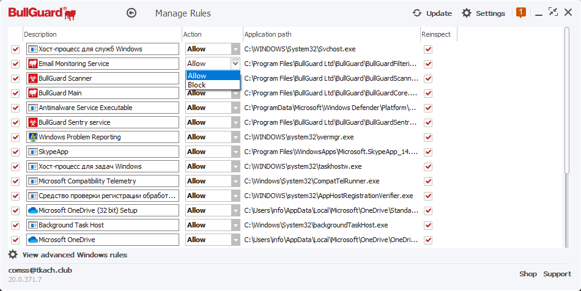The width and height of the screenshot is (581, 291).
Task: Click the Email Monitoring Service icon
Action: tap(33, 64)
